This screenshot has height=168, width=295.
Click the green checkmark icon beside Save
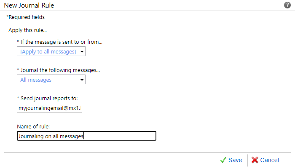coord(223,160)
